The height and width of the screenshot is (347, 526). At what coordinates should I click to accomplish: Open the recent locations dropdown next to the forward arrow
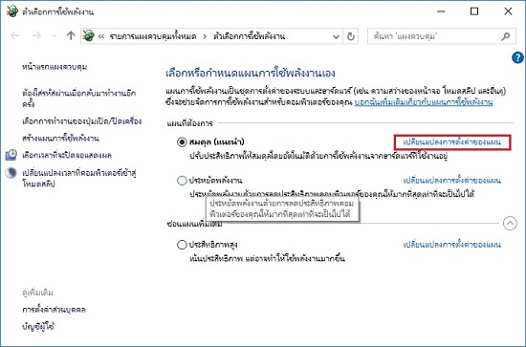pyautogui.click(x=54, y=36)
